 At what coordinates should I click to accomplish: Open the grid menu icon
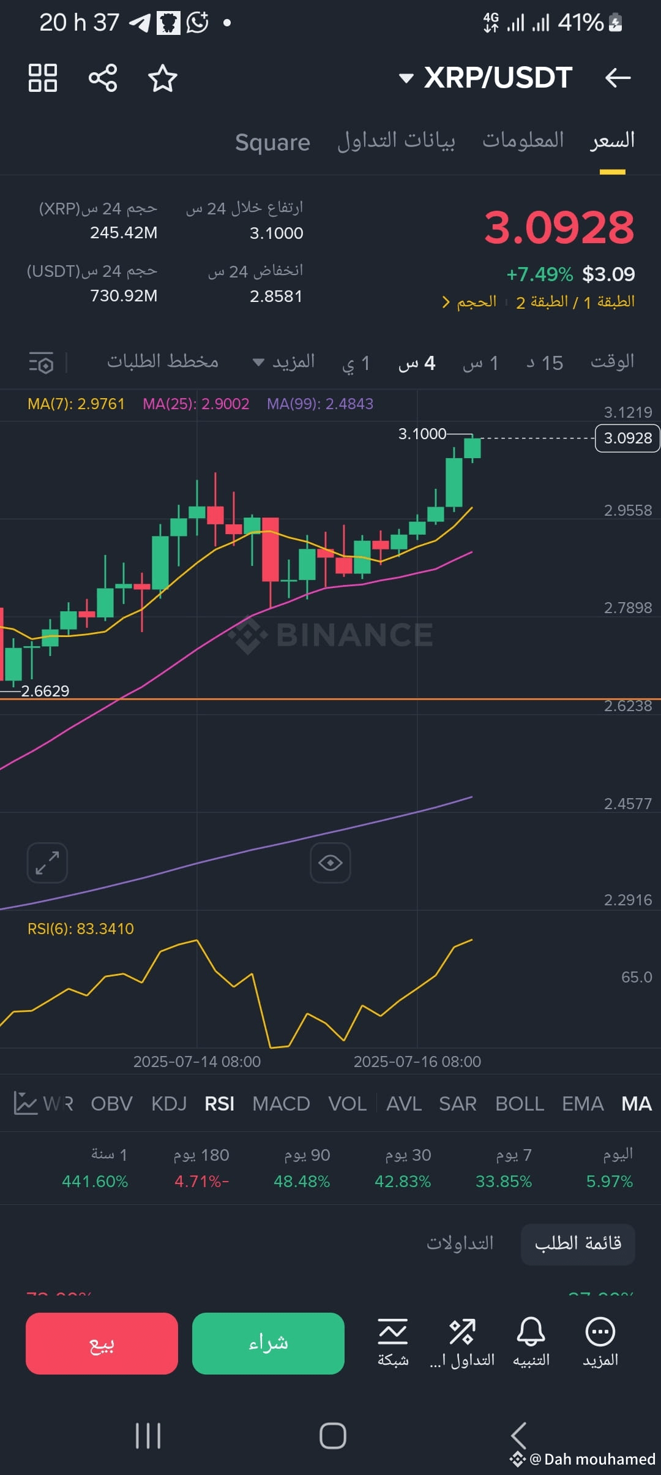(x=43, y=78)
